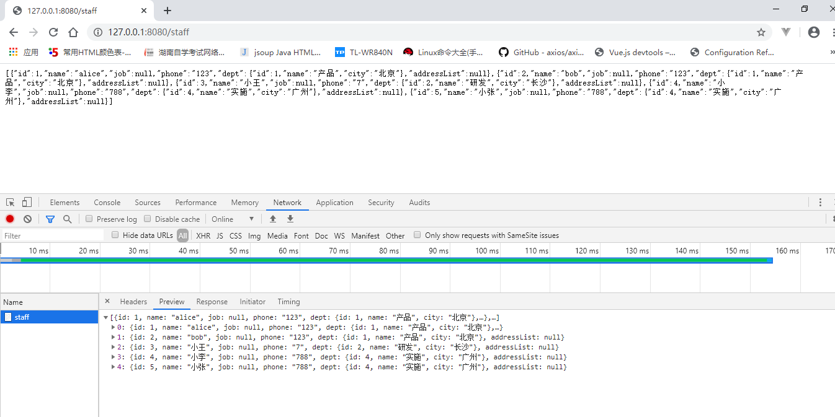Image resolution: width=835 pixels, height=417 pixels.
Task: Open the TL-WR840N bookmark
Action: pos(364,52)
